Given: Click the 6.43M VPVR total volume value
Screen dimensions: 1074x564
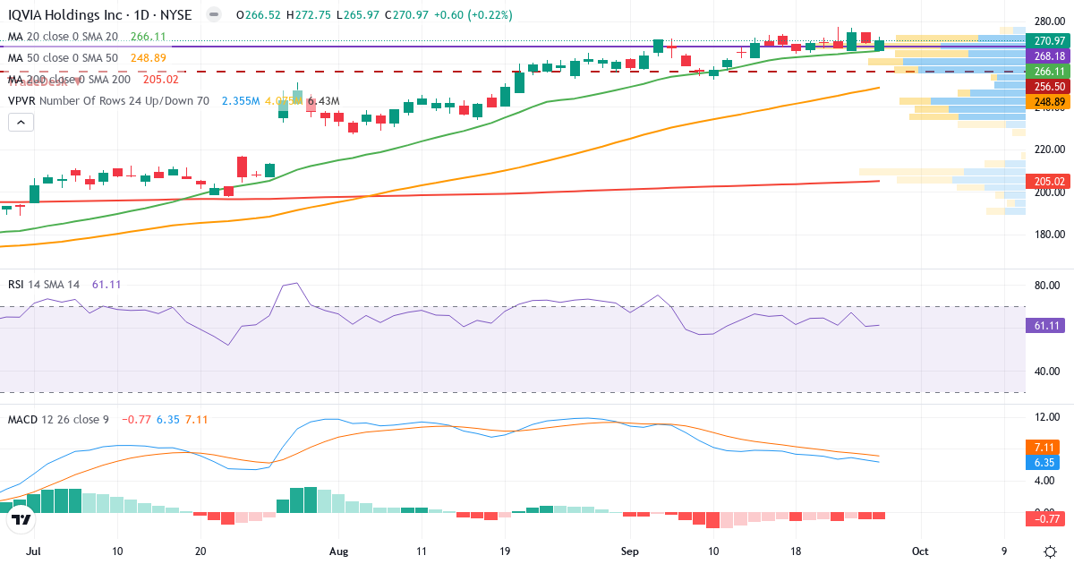Looking at the screenshot, I should [323, 101].
